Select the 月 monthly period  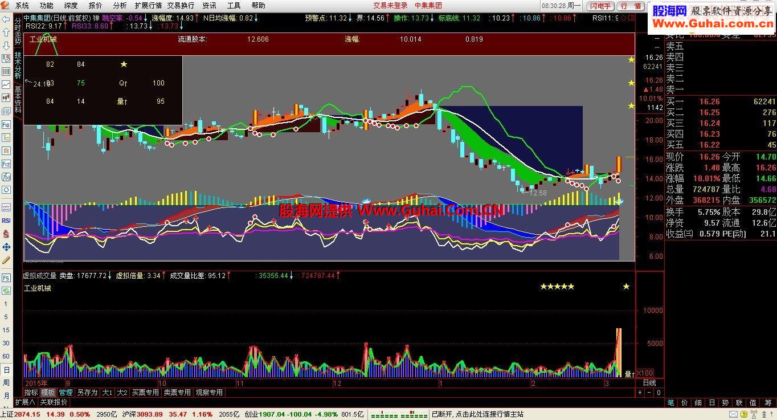point(6,395)
